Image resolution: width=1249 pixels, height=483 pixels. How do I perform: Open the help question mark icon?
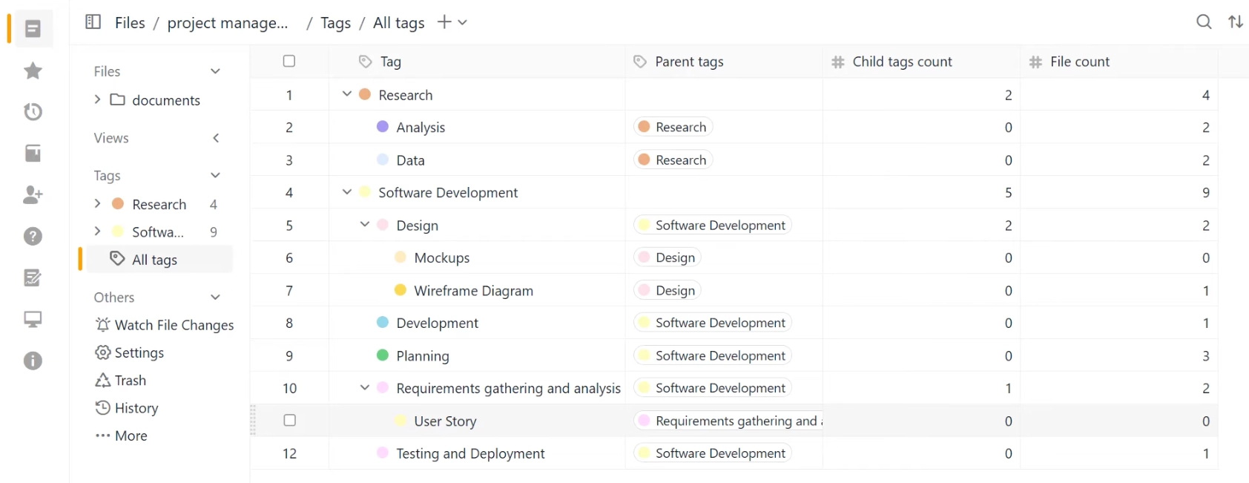point(33,237)
